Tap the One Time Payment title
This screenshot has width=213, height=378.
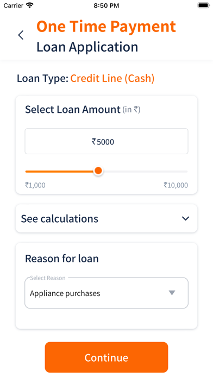(106, 27)
